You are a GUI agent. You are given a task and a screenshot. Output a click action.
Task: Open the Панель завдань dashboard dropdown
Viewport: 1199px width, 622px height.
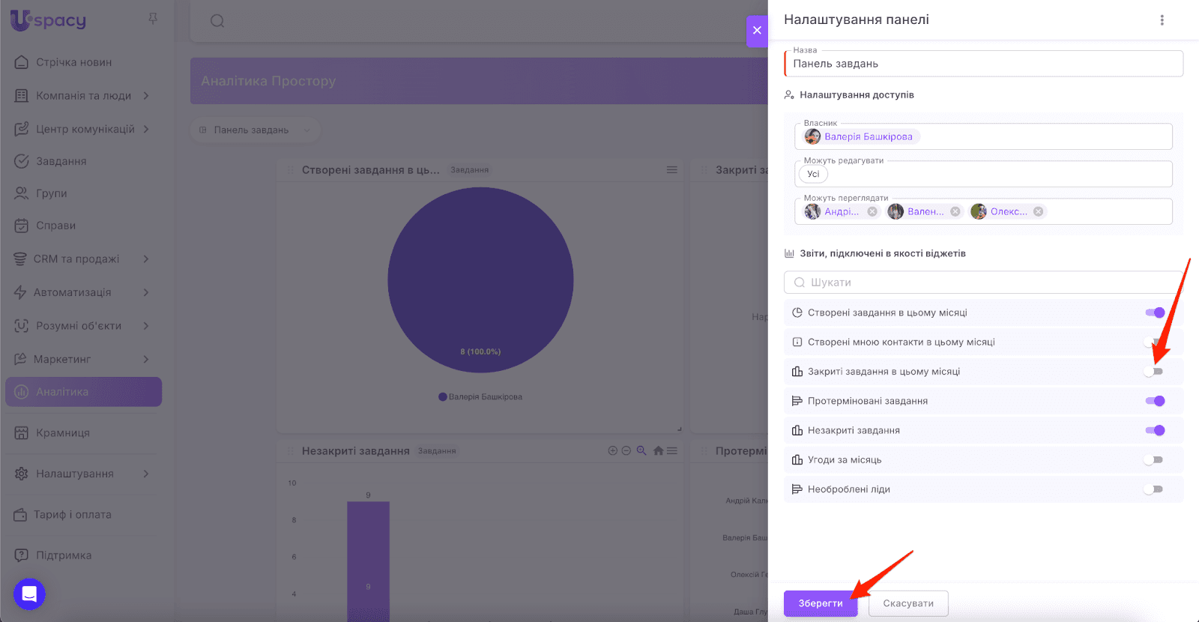(x=255, y=130)
